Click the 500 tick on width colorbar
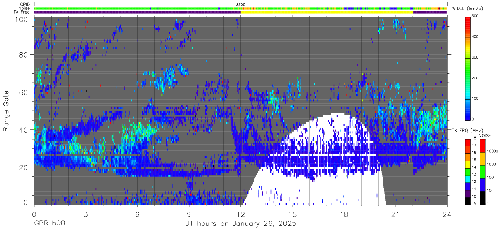The image size is (503, 232). (475, 16)
